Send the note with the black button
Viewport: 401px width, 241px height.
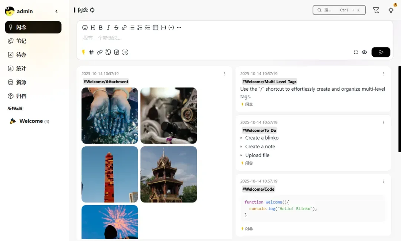click(381, 52)
